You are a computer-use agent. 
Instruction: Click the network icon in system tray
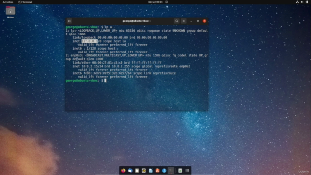point(297,2)
